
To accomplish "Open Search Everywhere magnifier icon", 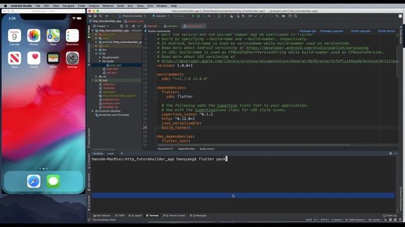I will coord(296,16).
